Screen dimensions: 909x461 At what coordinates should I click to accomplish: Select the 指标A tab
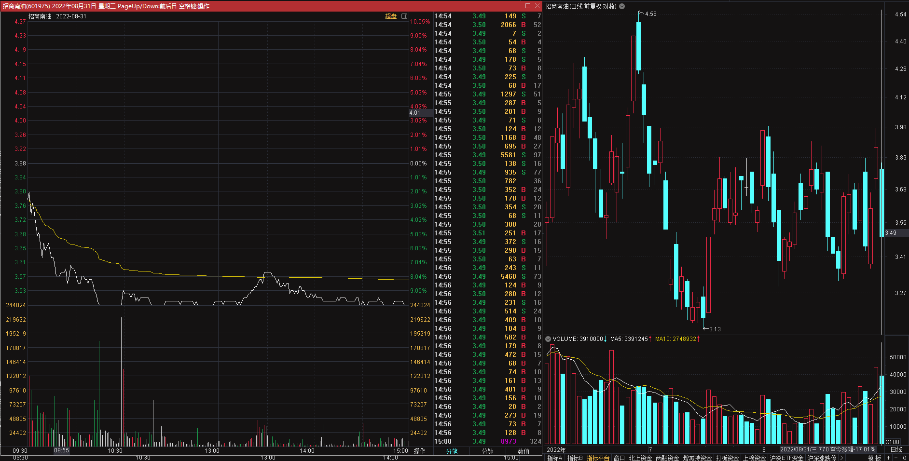[555, 458]
